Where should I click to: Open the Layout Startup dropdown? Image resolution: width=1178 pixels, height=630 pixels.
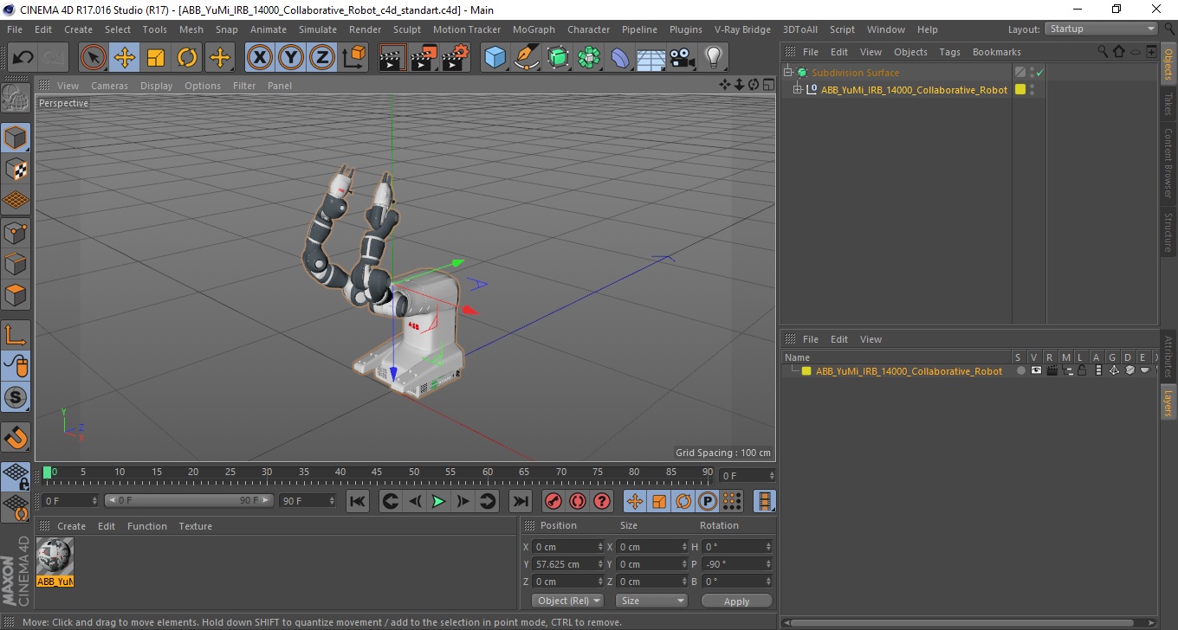[1101, 29]
